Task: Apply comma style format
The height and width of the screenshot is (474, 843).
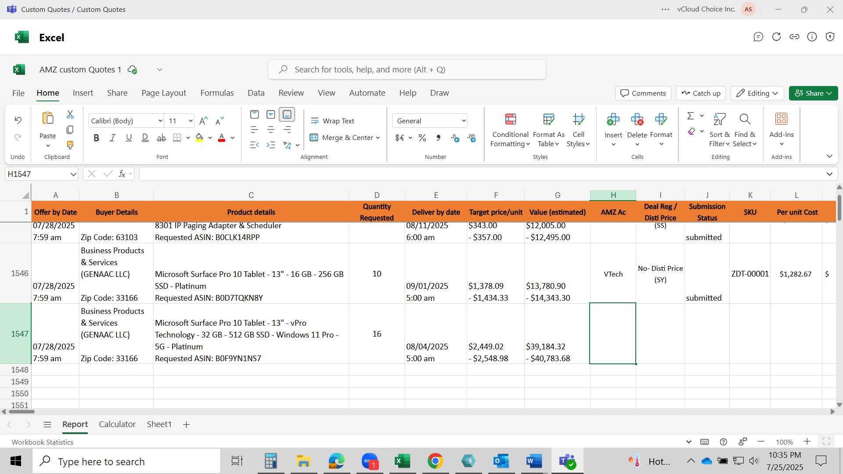Action: 438,138
